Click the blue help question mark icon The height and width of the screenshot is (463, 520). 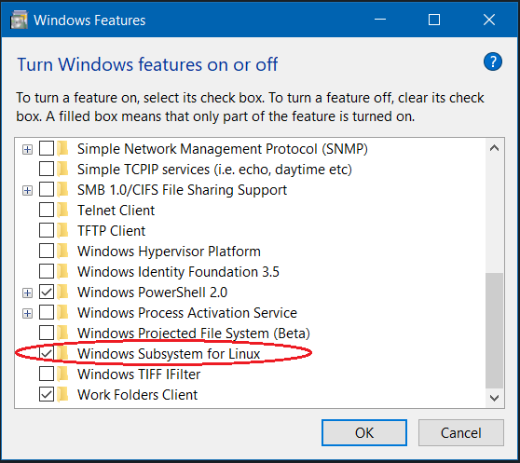tap(492, 61)
